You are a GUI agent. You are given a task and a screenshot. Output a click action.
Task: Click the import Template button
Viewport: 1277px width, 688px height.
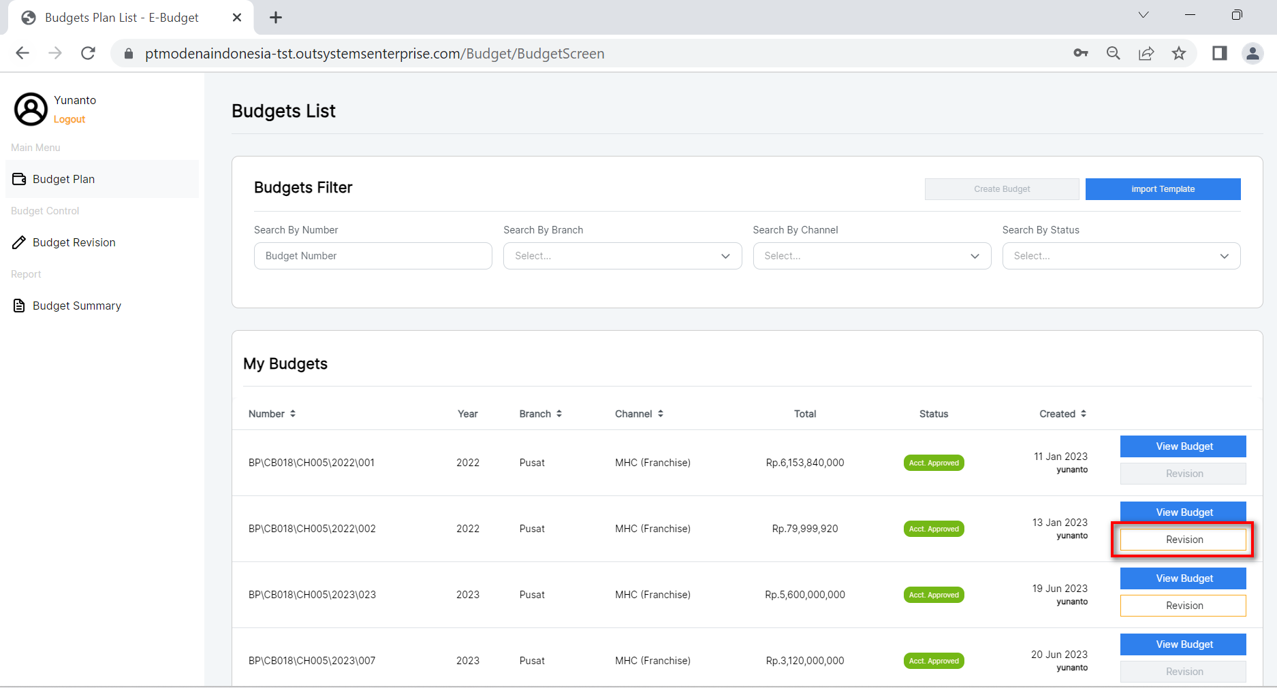1163,189
